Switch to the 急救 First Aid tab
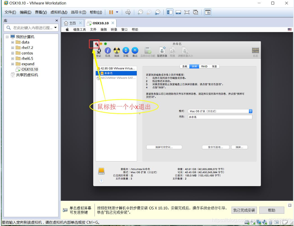 point(185,66)
